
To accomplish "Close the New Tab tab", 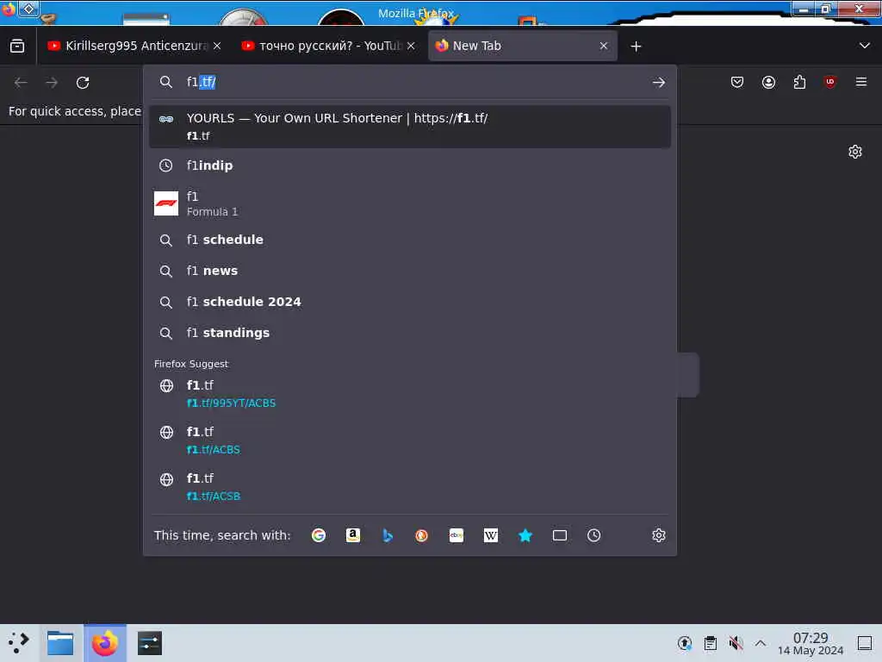I will click(x=604, y=47).
